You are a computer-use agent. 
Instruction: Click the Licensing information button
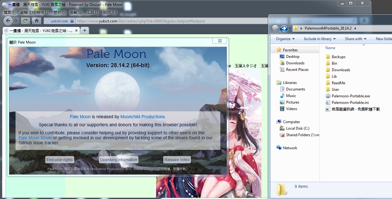[119, 160]
